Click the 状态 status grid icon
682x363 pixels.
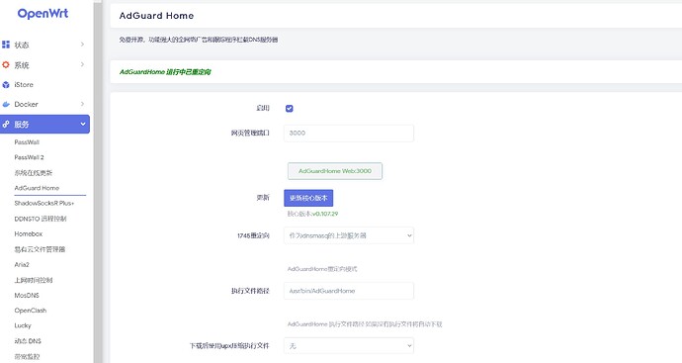tap(6, 45)
